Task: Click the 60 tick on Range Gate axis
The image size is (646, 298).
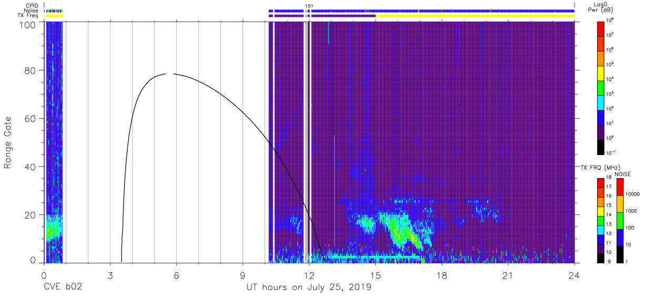Action: click(x=31, y=119)
